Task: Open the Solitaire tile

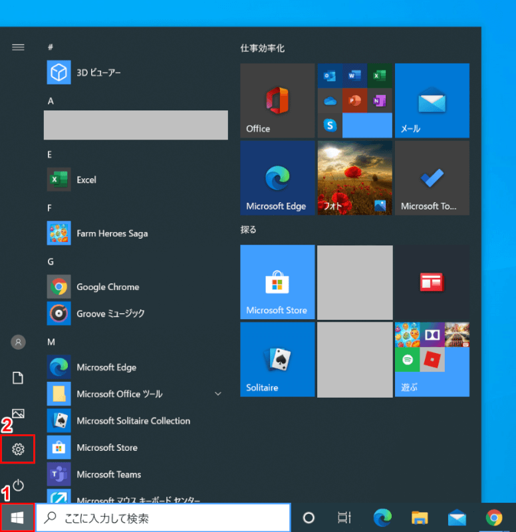Action: 277,359
